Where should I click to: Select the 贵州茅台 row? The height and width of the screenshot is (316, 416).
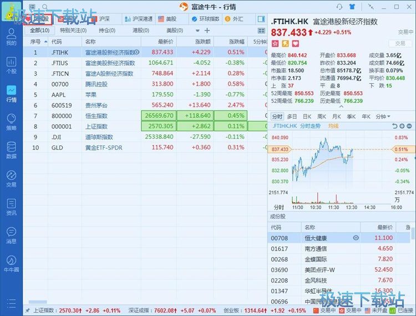click(x=145, y=105)
